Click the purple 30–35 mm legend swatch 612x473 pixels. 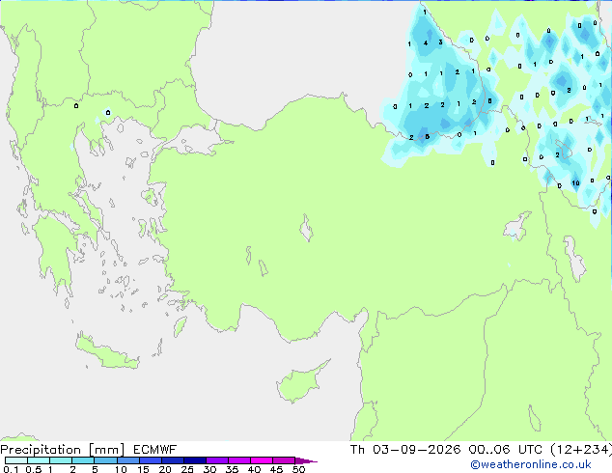pos(217,460)
